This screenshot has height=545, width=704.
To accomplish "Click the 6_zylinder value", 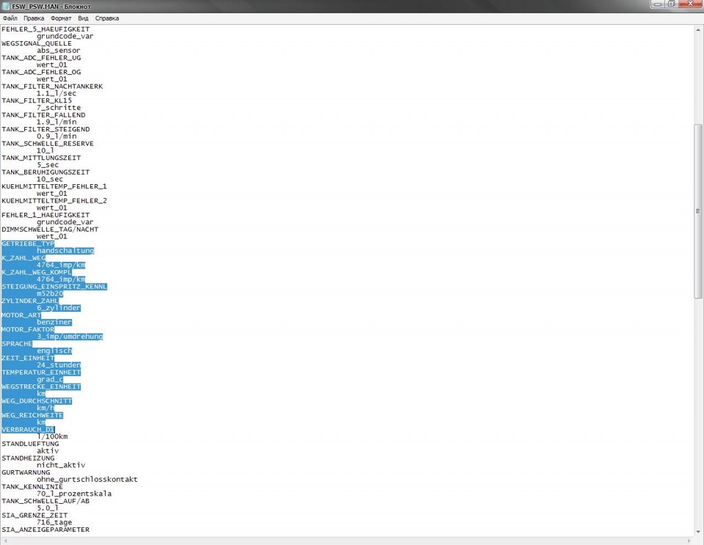I will click(59, 308).
